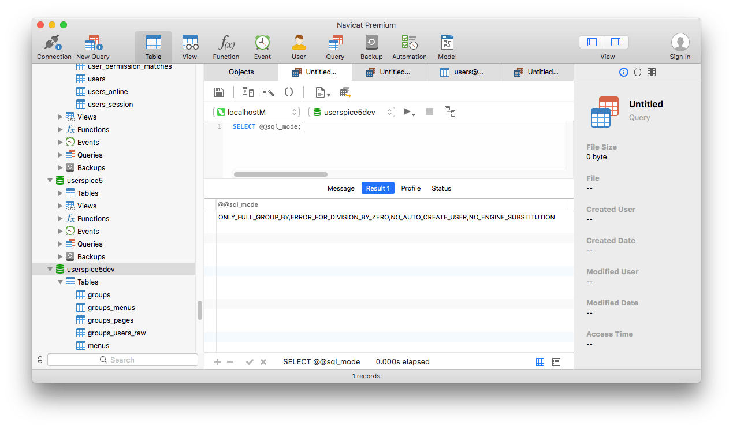The image size is (733, 429).
Task: Open the Profile result tab
Action: [x=411, y=188]
